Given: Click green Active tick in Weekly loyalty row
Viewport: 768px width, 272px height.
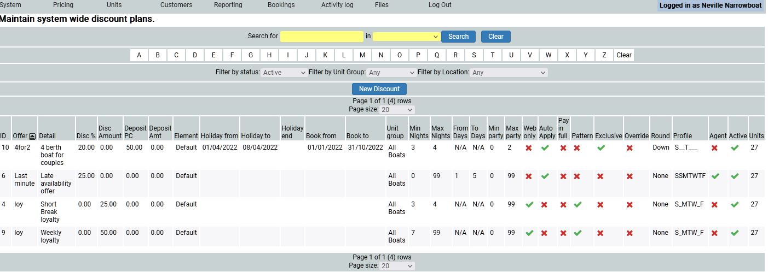Looking at the screenshot, I should (735, 233).
